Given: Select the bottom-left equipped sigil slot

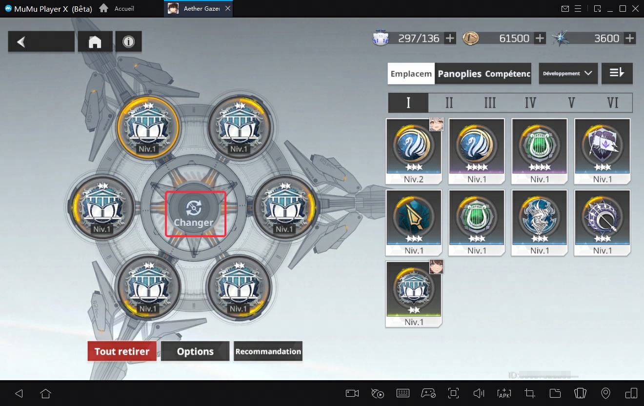Looking at the screenshot, I should (147, 286).
